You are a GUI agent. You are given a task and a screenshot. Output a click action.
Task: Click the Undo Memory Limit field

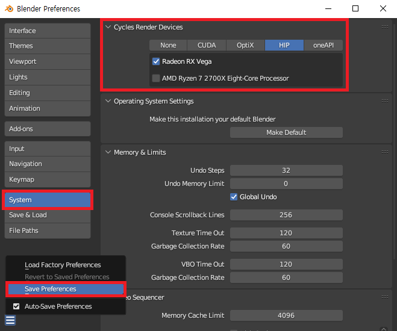pos(286,184)
